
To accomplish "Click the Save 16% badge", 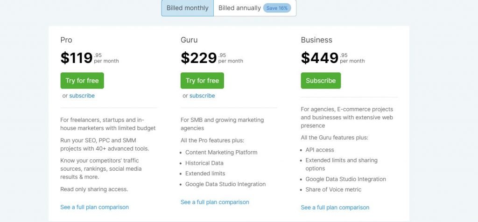I will click(x=277, y=8).
